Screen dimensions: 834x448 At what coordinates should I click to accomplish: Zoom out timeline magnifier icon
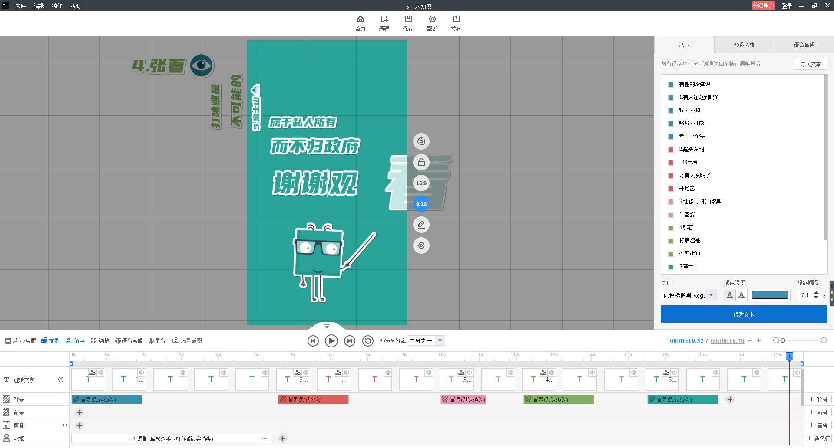pyautogui.click(x=776, y=341)
